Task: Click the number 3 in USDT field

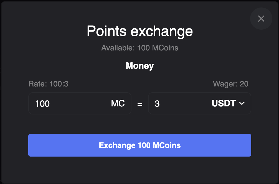Action: pyautogui.click(x=157, y=104)
